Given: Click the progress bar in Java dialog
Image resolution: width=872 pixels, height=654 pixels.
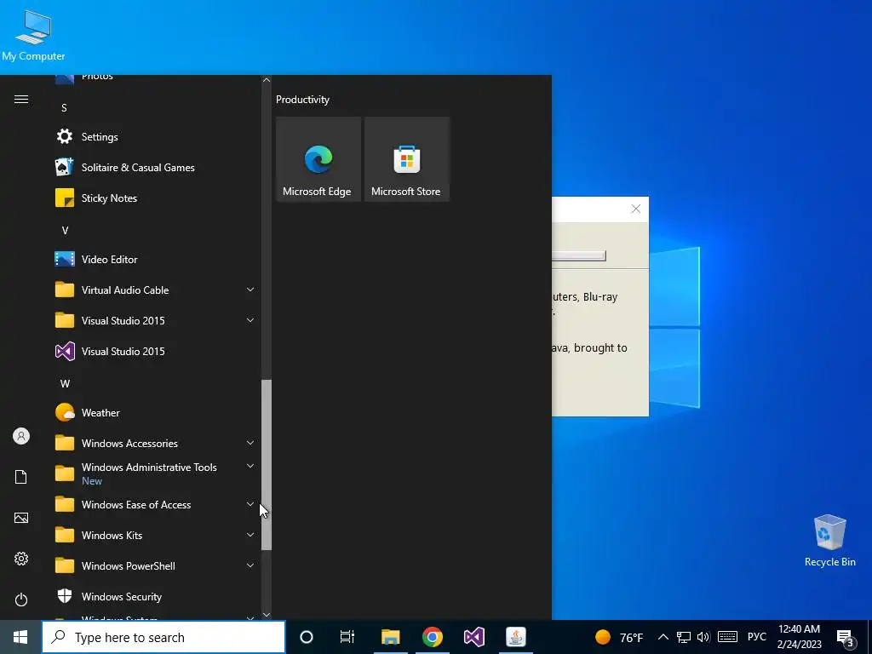Looking at the screenshot, I should click(x=578, y=255).
